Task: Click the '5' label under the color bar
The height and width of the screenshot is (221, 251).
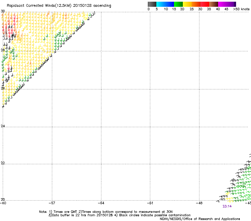Action: click(157, 9)
